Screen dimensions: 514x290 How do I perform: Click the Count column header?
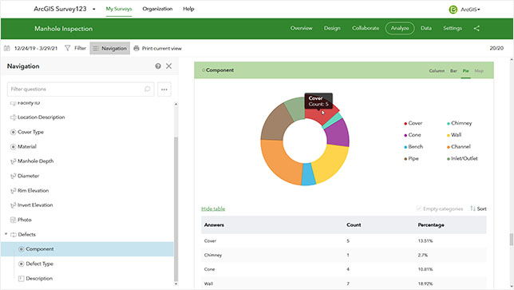pos(354,225)
